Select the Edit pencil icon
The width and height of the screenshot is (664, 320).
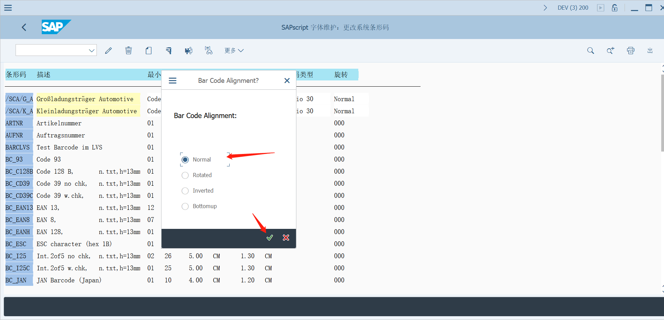tap(108, 50)
